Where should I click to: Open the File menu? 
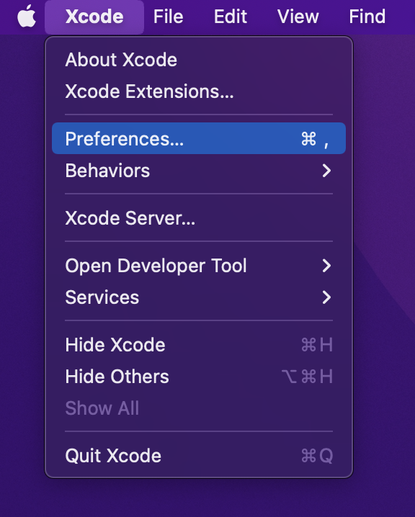point(169,17)
